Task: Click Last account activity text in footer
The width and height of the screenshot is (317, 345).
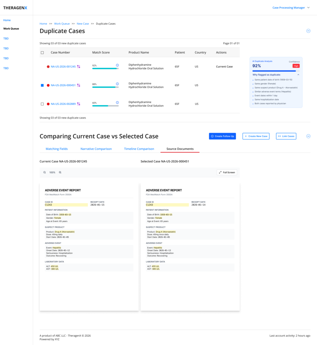Action: [290, 336]
